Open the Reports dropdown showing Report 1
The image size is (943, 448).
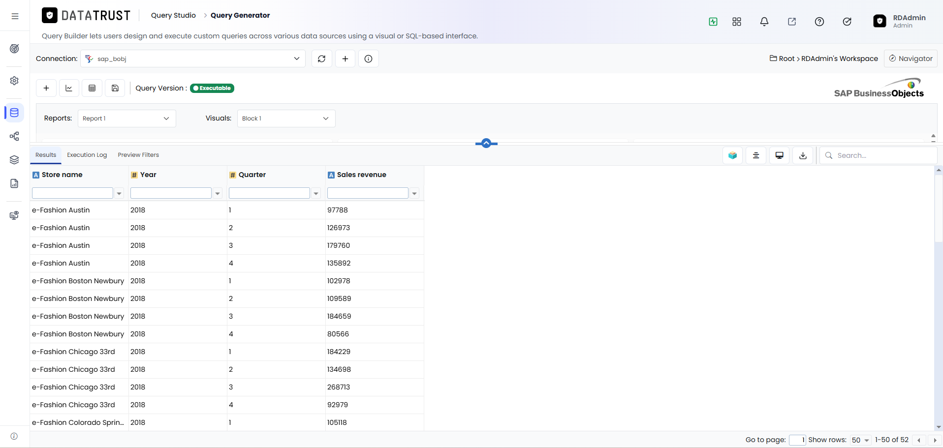click(x=127, y=119)
